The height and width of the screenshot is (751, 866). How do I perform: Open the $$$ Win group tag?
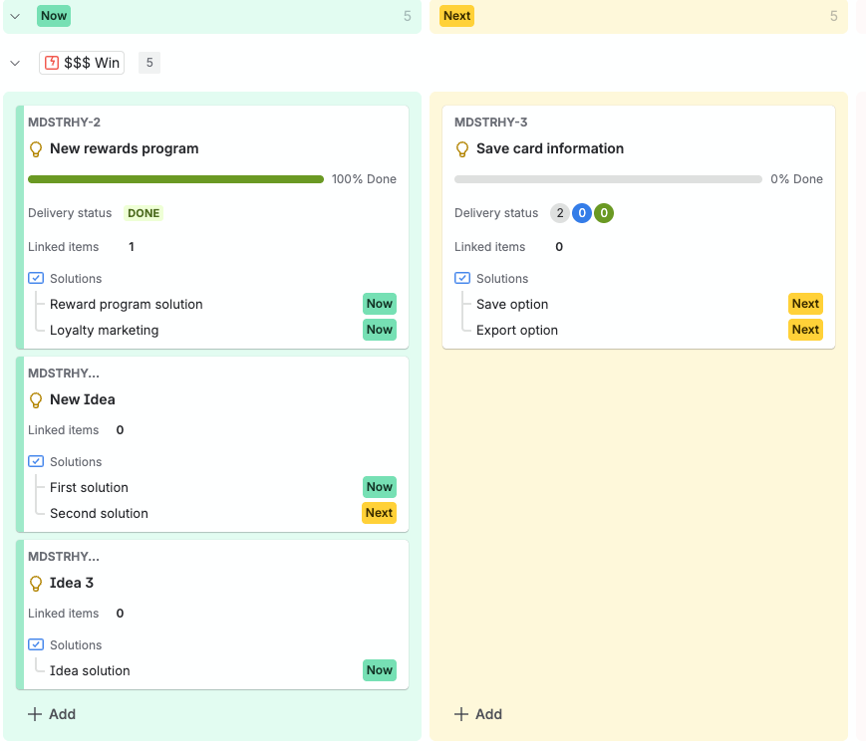coord(82,63)
